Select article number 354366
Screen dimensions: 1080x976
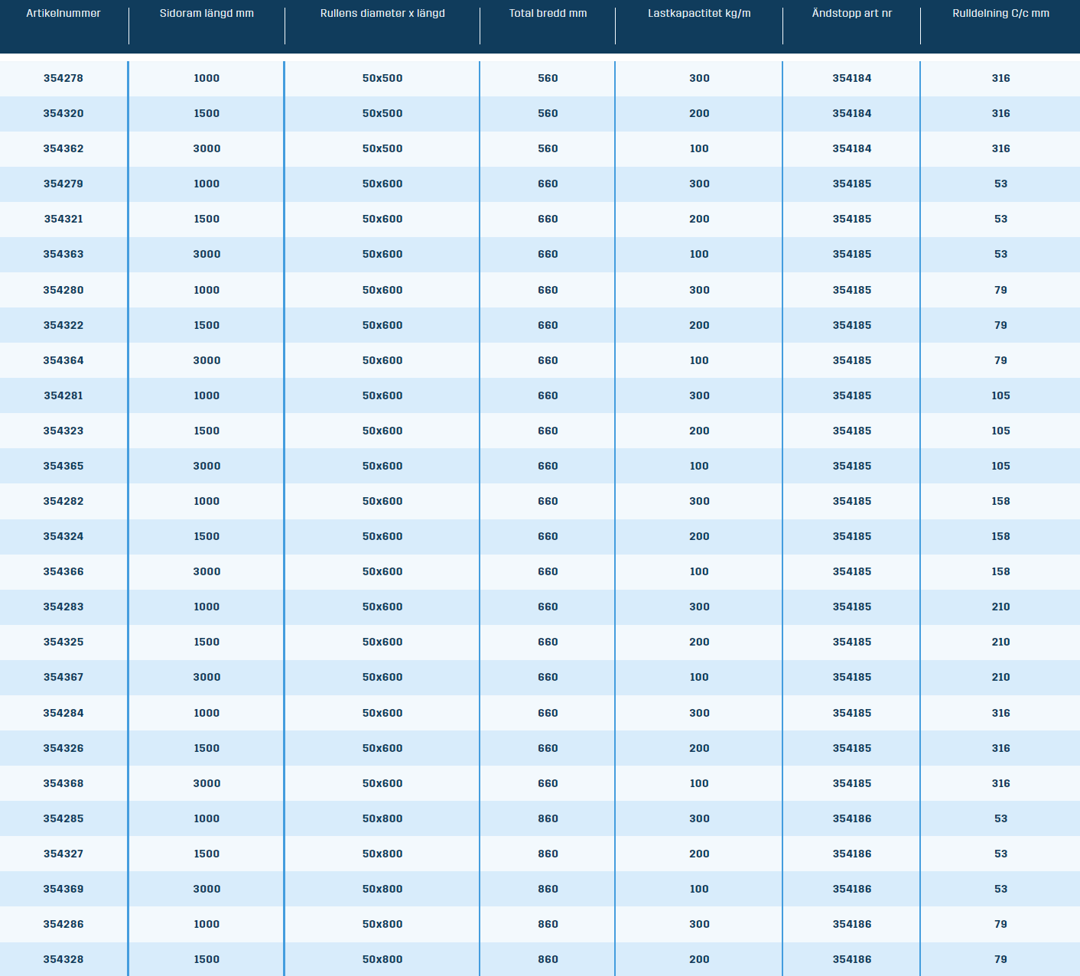tap(63, 571)
